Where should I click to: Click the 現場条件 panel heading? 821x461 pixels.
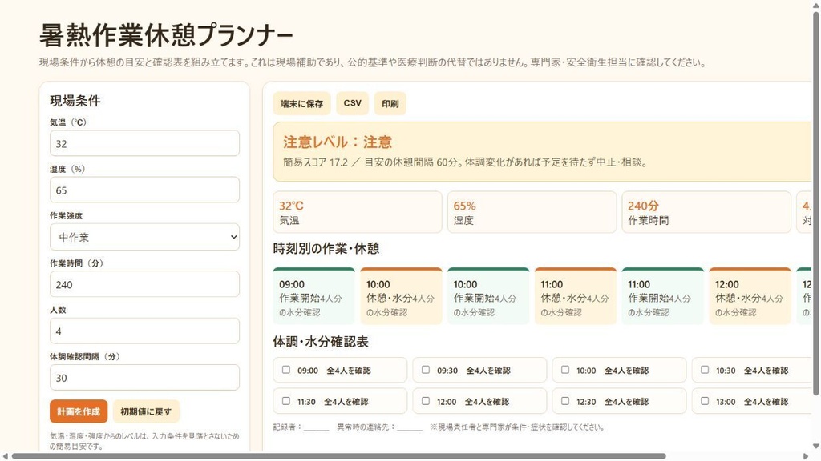tap(75, 101)
